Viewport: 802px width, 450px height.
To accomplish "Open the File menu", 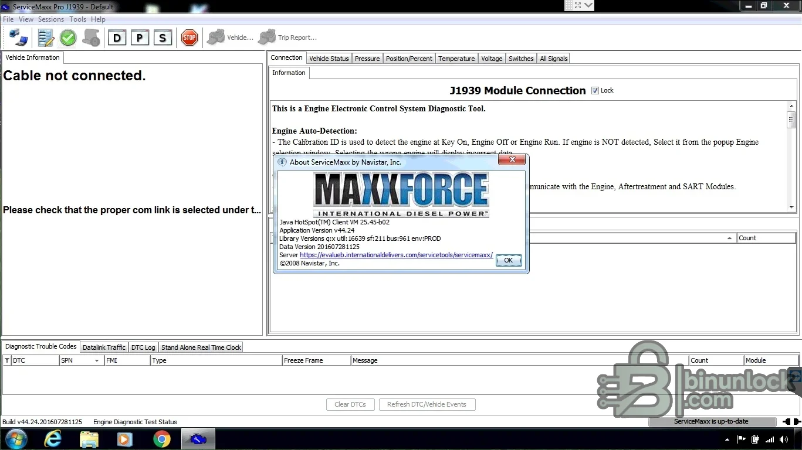I will (x=8, y=19).
